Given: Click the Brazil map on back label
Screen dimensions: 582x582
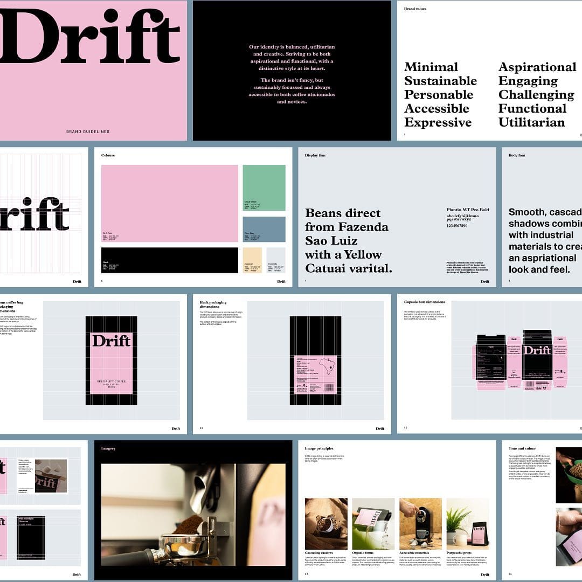Looking at the screenshot, I should coord(328,366).
